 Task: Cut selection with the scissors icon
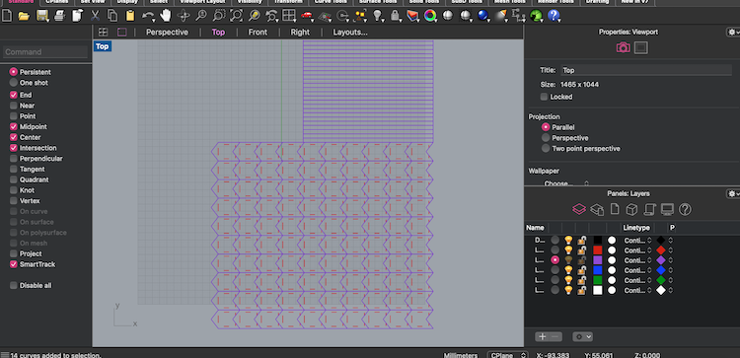pyautogui.click(x=95, y=16)
